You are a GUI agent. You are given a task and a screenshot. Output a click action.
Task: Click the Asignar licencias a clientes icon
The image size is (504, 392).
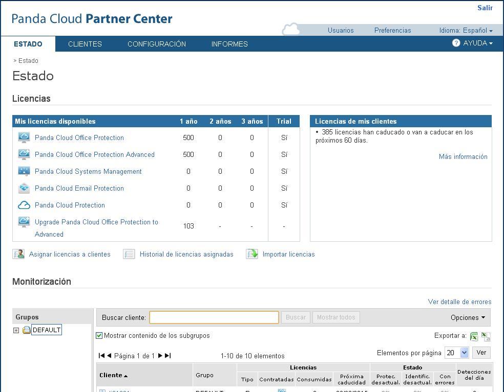click(x=18, y=254)
